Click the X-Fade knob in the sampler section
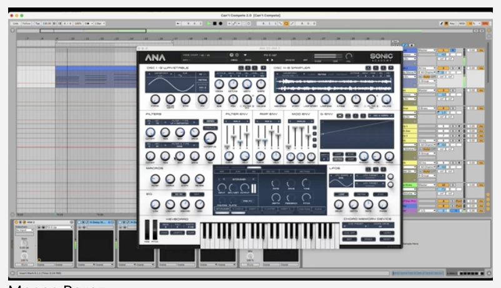Image resolution: width=501 pixels, height=288 pixels. tap(340, 99)
